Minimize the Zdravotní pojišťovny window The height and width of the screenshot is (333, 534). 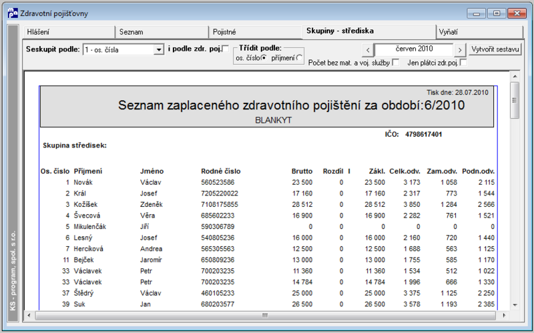tap(477, 13)
